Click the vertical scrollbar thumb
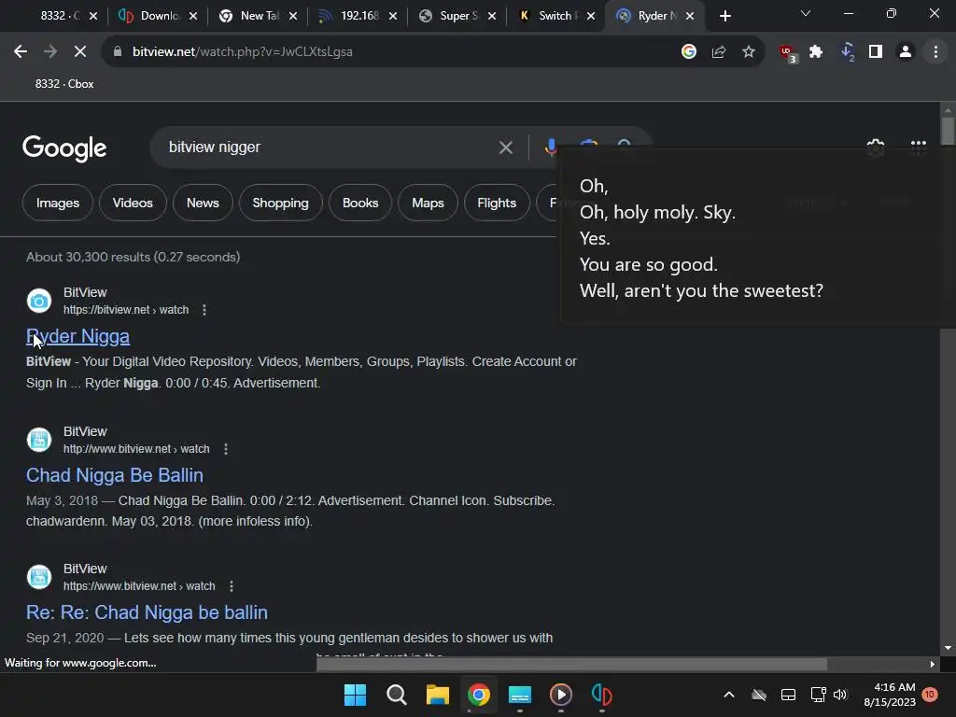The image size is (956, 717). point(947,131)
